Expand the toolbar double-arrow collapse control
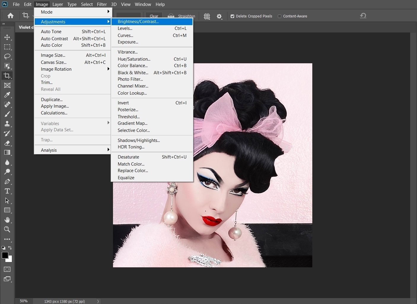The image size is (417, 304). coord(4,24)
